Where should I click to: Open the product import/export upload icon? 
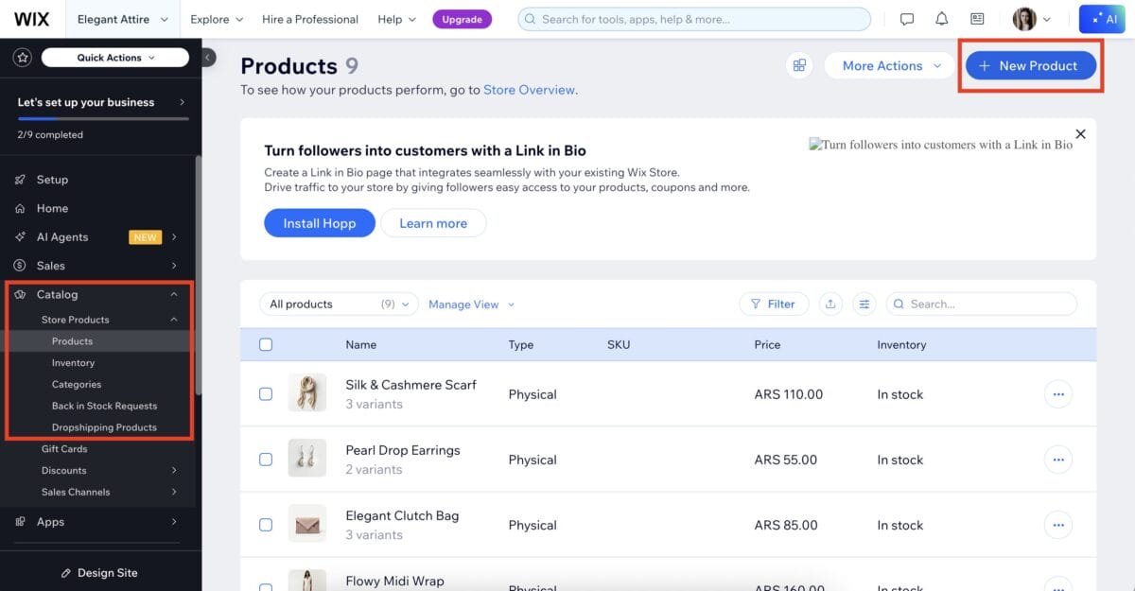[x=830, y=304]
